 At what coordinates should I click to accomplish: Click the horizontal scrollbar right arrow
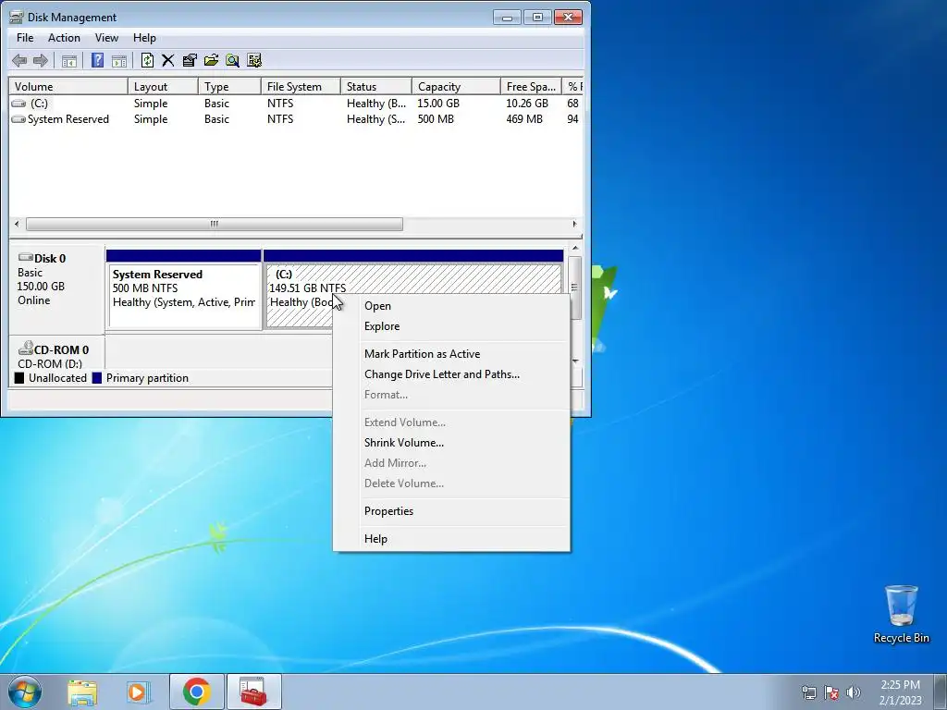tap(574, 224)
